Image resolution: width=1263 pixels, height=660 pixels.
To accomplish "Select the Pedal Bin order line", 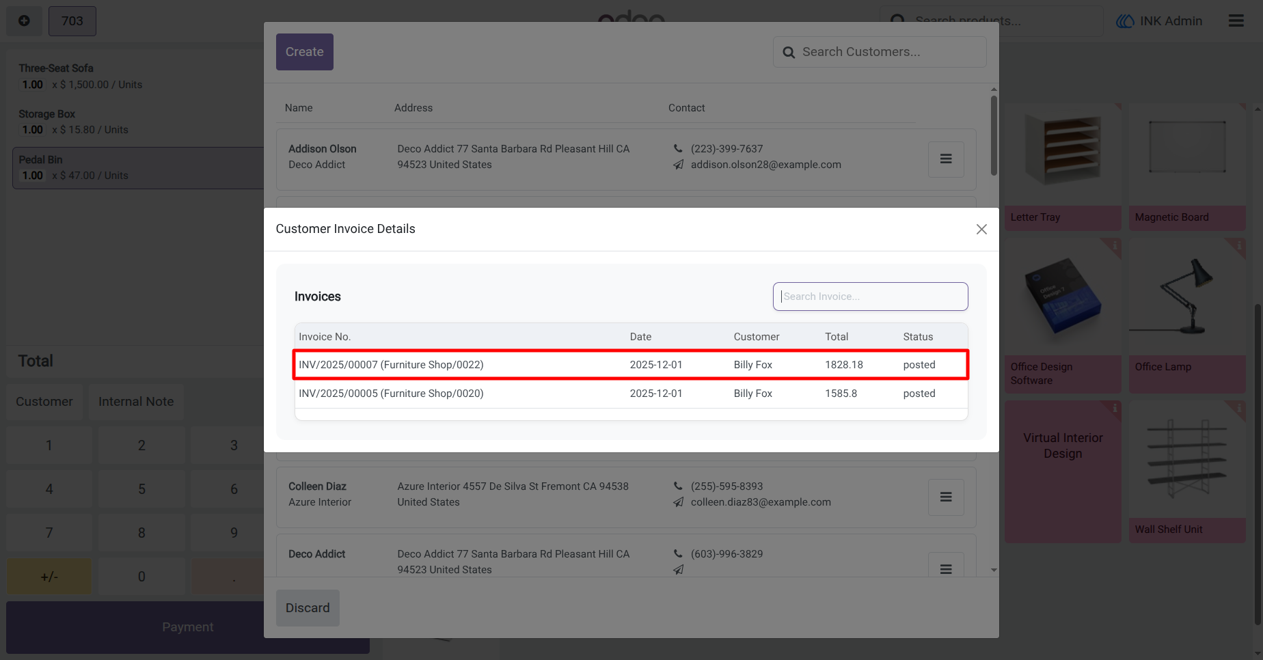I will click(x=138, y=167).
